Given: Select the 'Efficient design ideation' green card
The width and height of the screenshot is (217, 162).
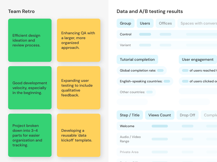Looking at the screenshot, I should click(x=30, y=40).
